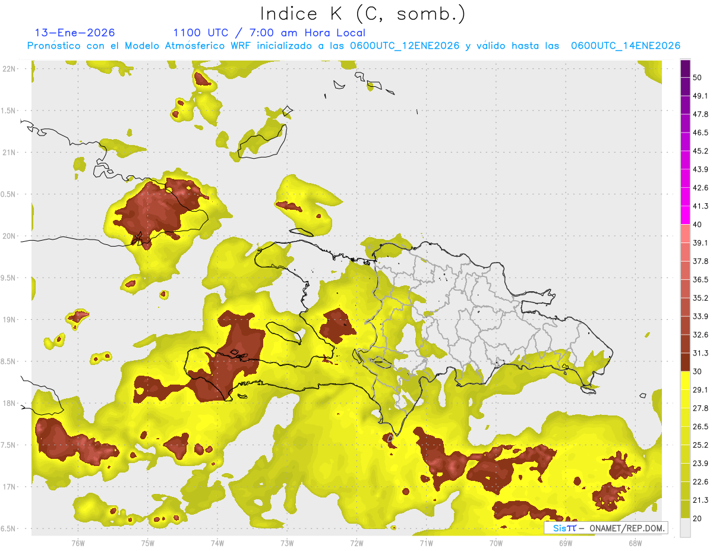Click longitude label '69W'

tap(565, 543)
